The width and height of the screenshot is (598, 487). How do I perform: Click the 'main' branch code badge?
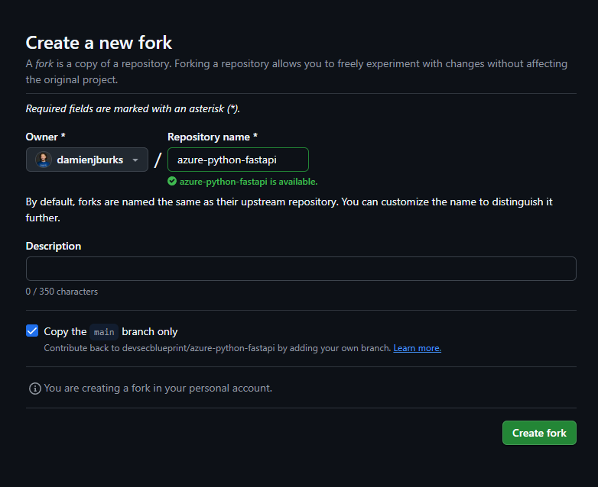tap(104, 332)
